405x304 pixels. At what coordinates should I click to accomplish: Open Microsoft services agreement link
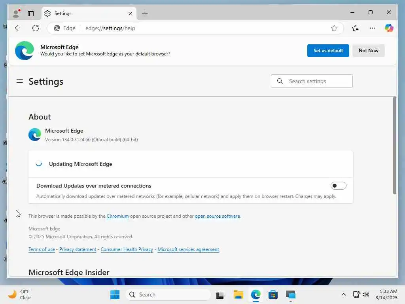[x=188, y=249]
